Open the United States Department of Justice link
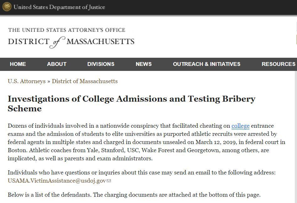 (x=59, y=7)
